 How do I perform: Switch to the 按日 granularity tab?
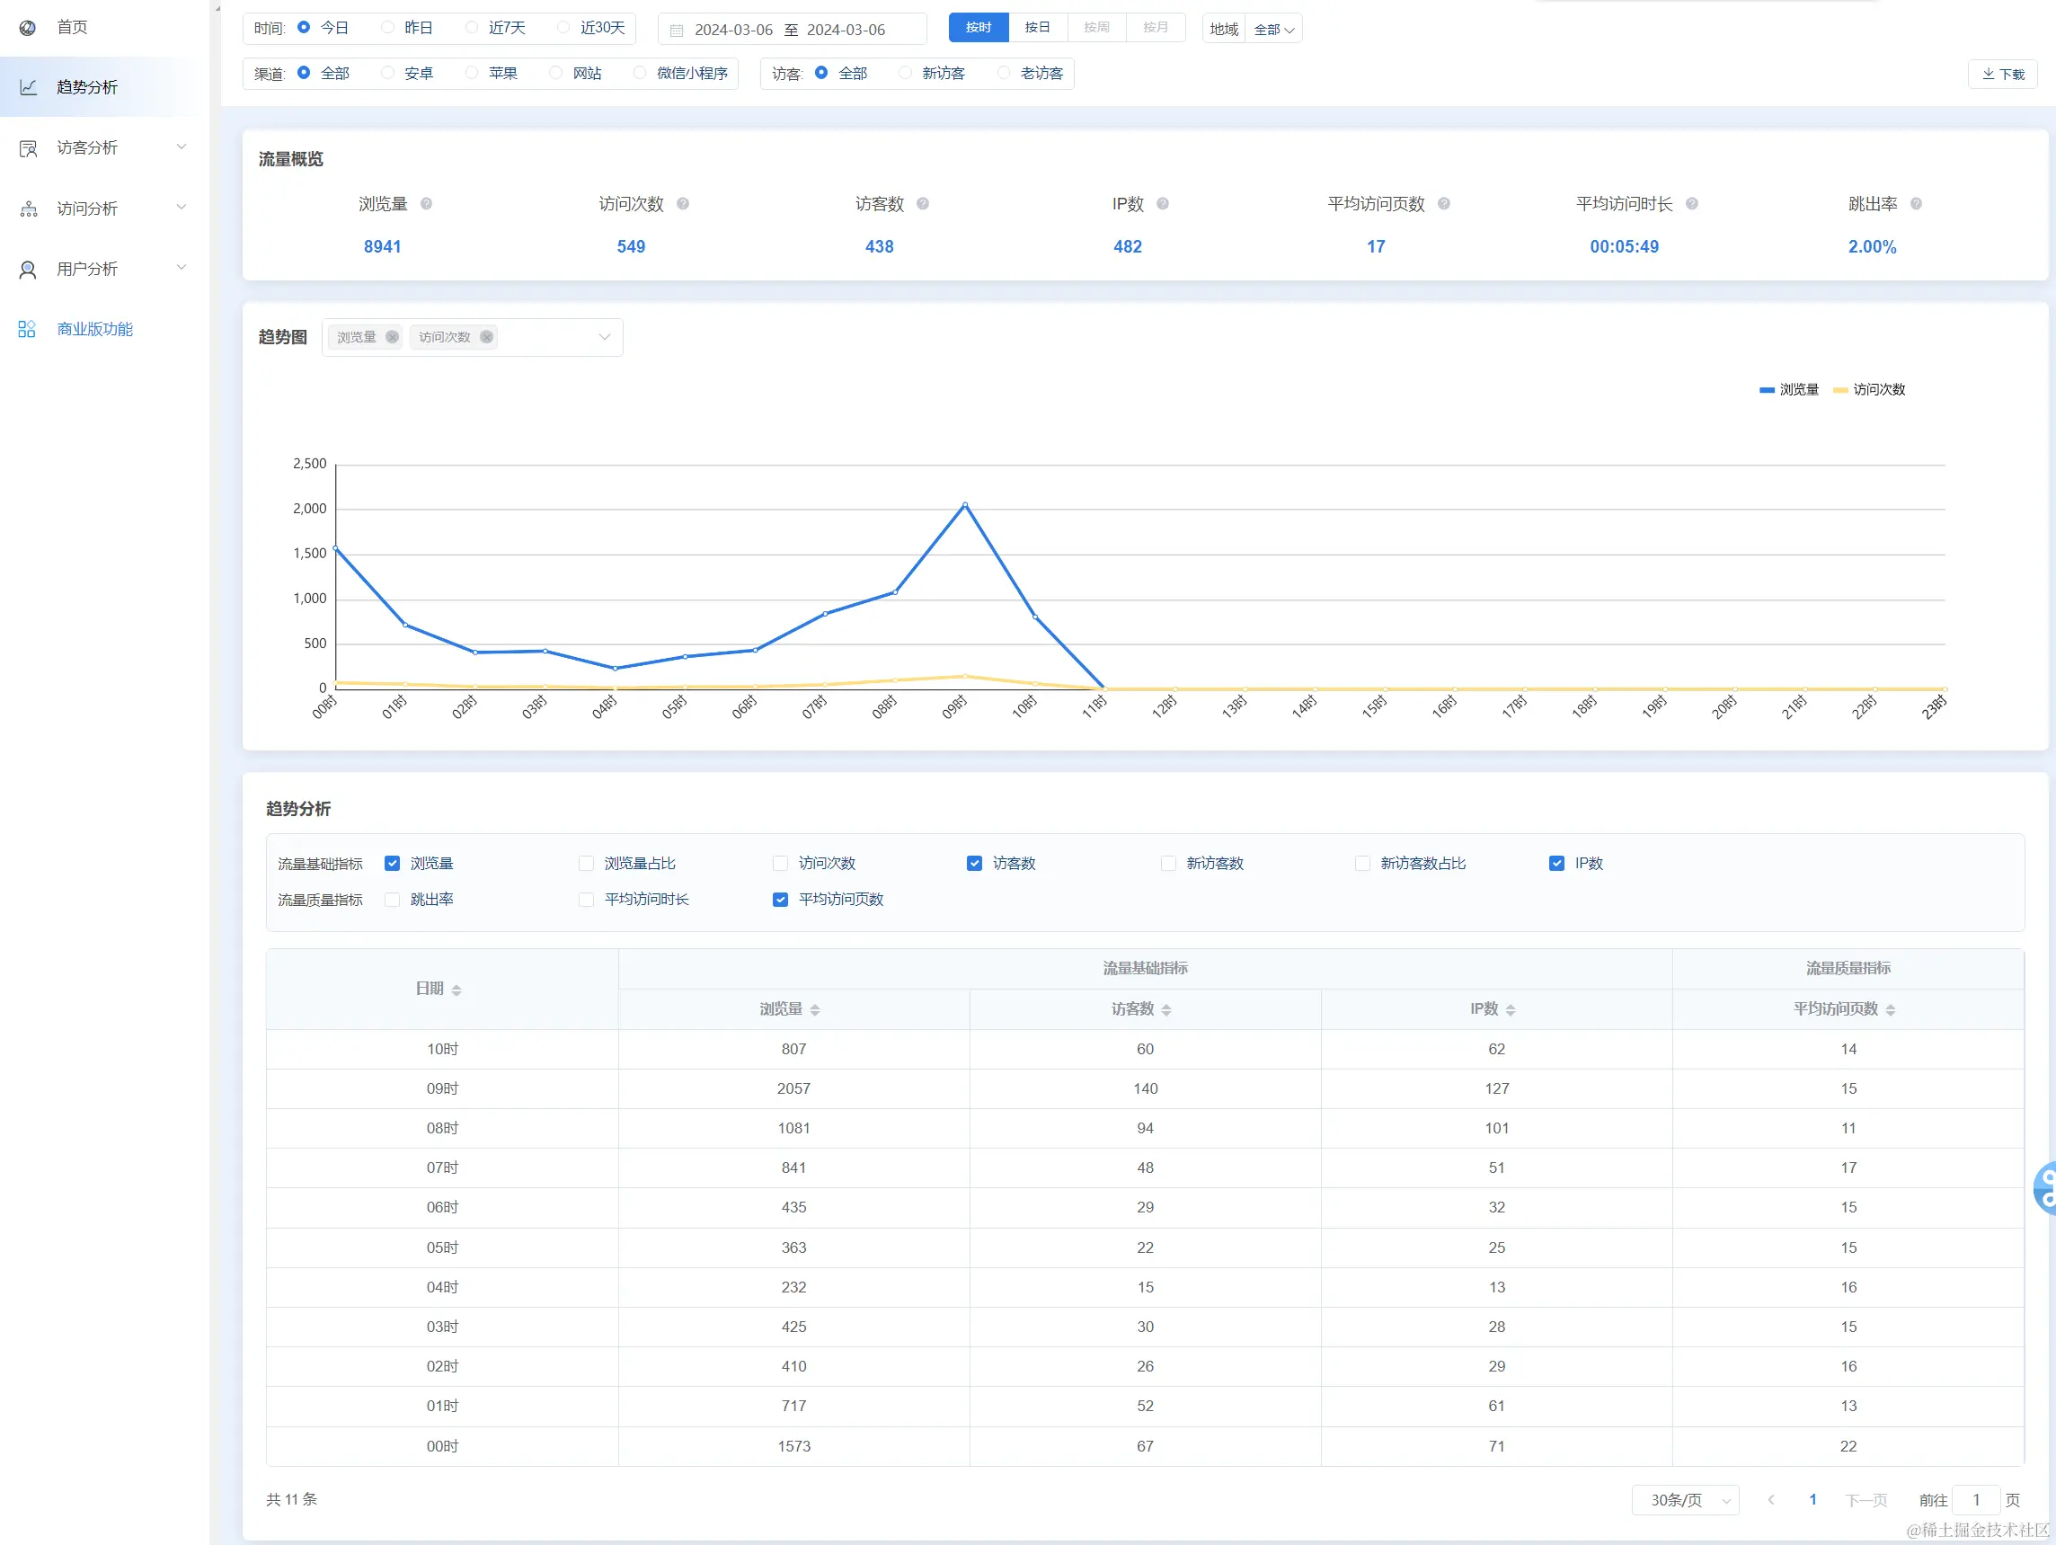[1037, 28]
